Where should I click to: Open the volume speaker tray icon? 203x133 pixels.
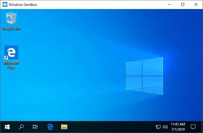point(165,127)
